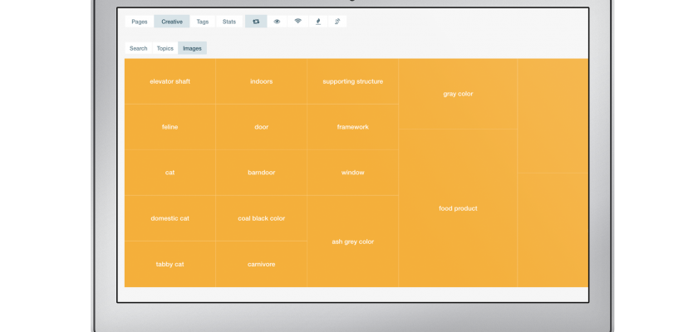
Task: Switch to the Topics sub-tab
Action: coord(165,48)
